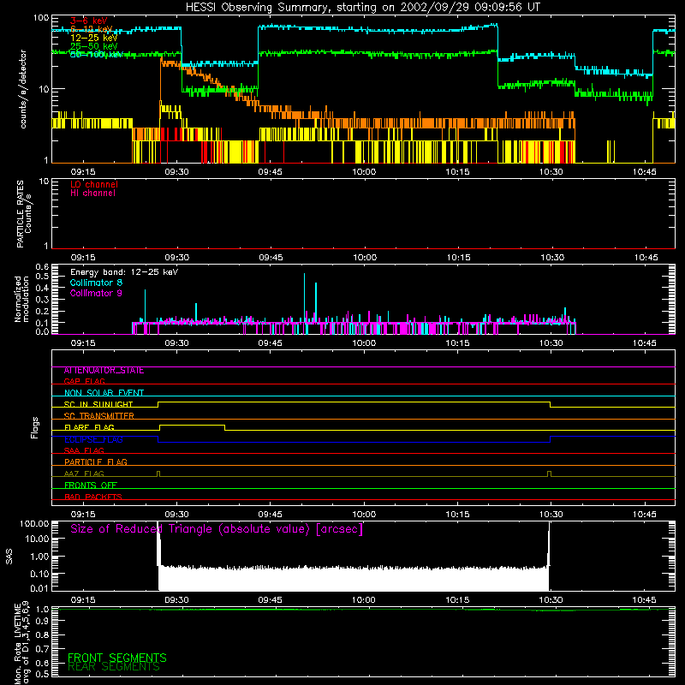Click the 0.6 y-axis value of the modulation panel
685x685 pixels.
point(42,266)
